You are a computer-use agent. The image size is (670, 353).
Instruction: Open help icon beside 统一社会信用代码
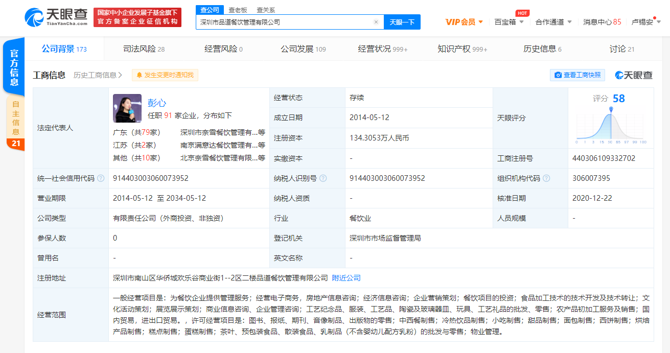click(x=101, y=178)
